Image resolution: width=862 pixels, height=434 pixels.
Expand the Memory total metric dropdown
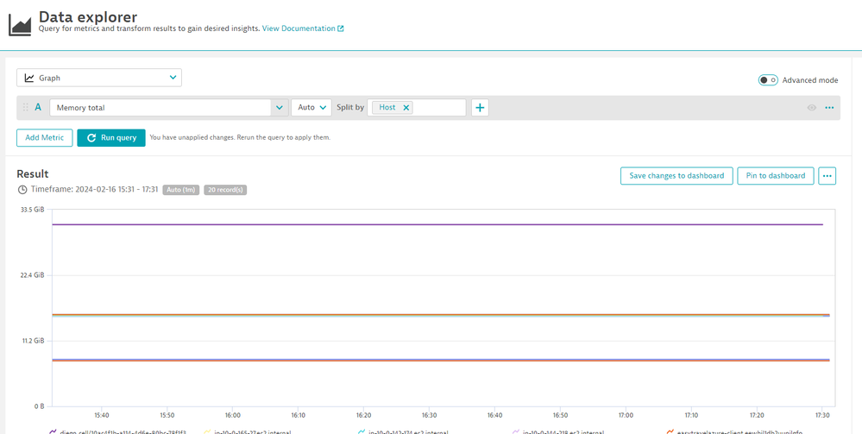pyautogui.click(x=279, y=108)
